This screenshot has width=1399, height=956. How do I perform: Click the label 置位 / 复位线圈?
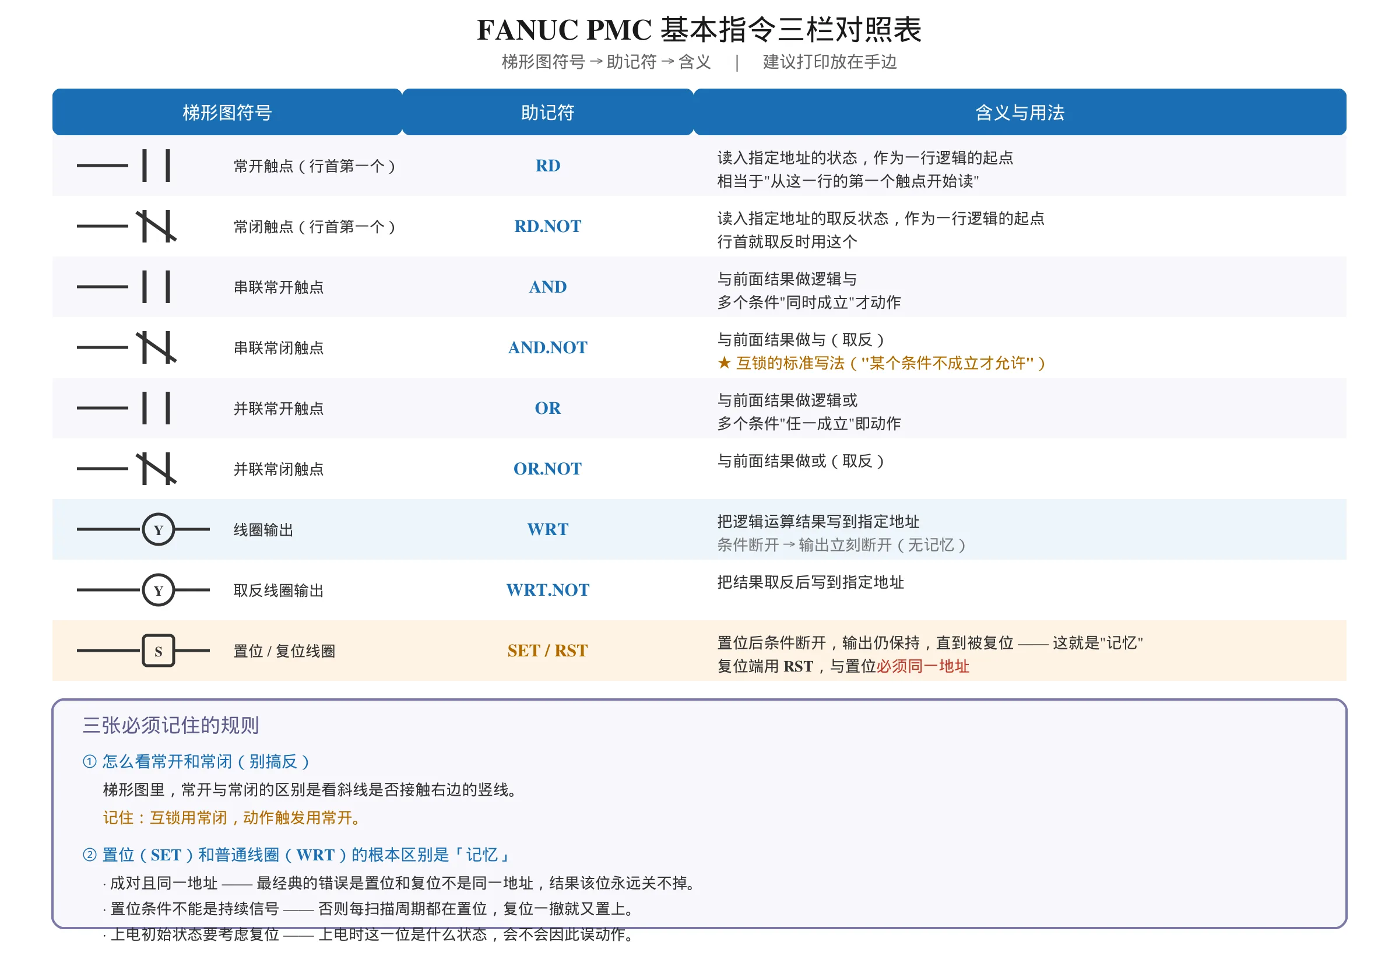pyautogui.click(x=284, y=651)
